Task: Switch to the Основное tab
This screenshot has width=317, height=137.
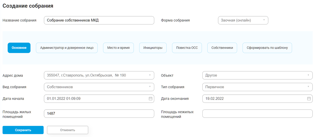Action: point(19,48)
